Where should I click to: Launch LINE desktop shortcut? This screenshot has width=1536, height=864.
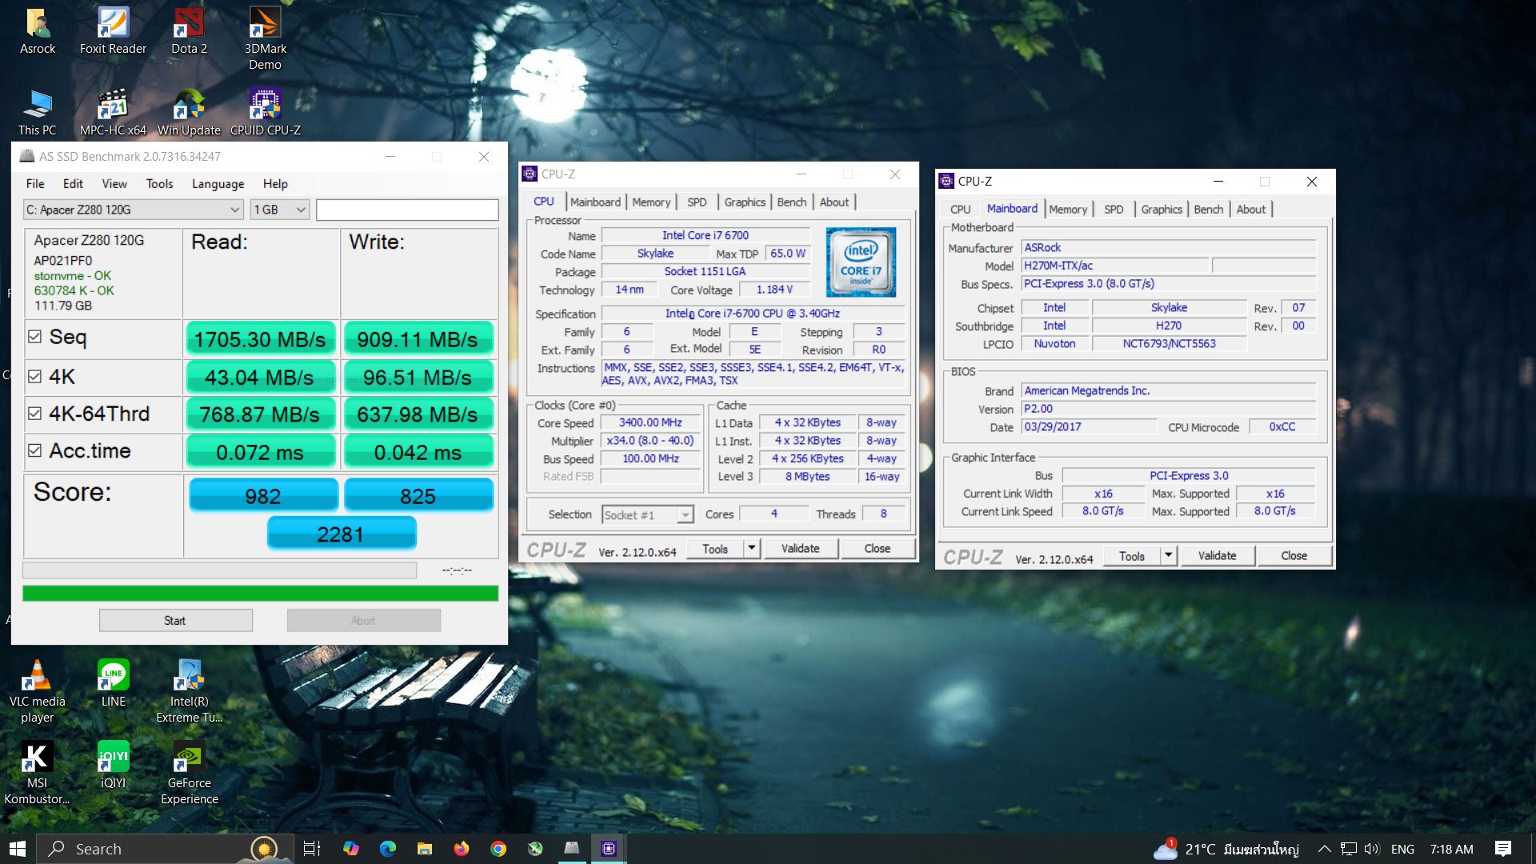click(113, 683)
